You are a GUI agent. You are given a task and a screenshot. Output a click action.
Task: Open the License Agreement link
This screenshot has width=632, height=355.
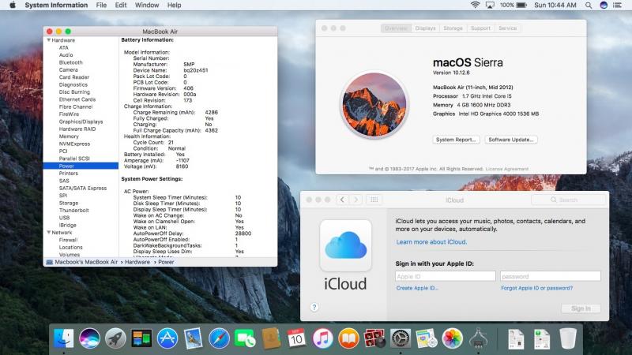(x=506, y=169)
